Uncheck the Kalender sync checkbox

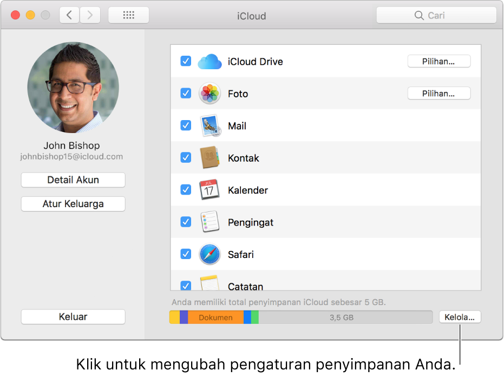point(186,189)
